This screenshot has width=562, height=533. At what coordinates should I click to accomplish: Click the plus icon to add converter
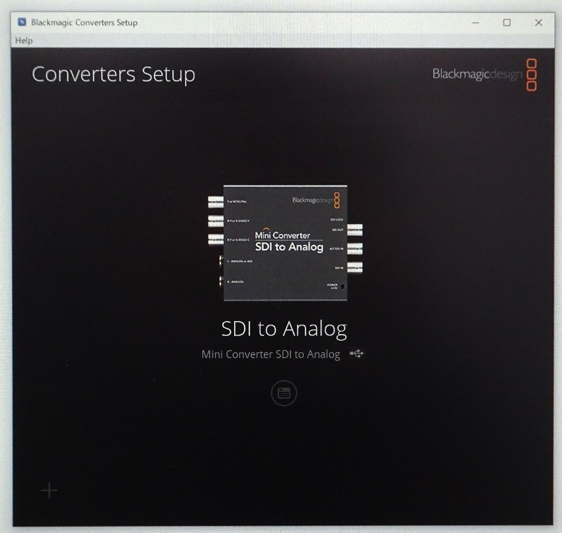pos(49,490)
